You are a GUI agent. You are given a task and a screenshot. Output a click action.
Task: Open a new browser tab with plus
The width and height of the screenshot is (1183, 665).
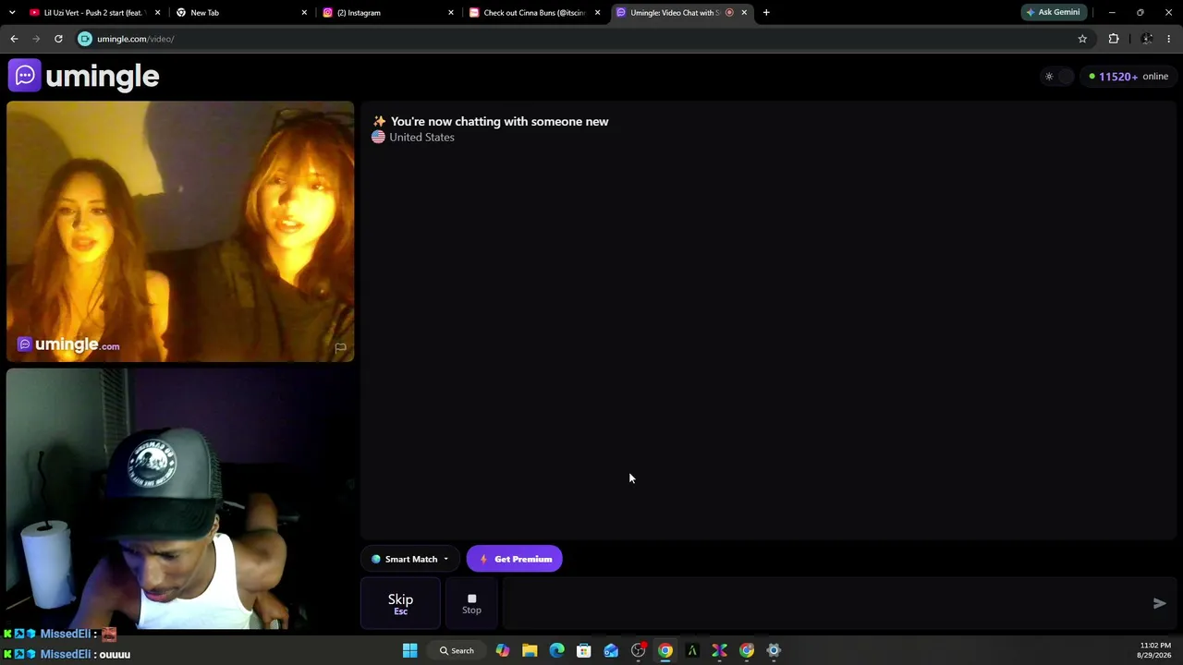click(766, 13)
